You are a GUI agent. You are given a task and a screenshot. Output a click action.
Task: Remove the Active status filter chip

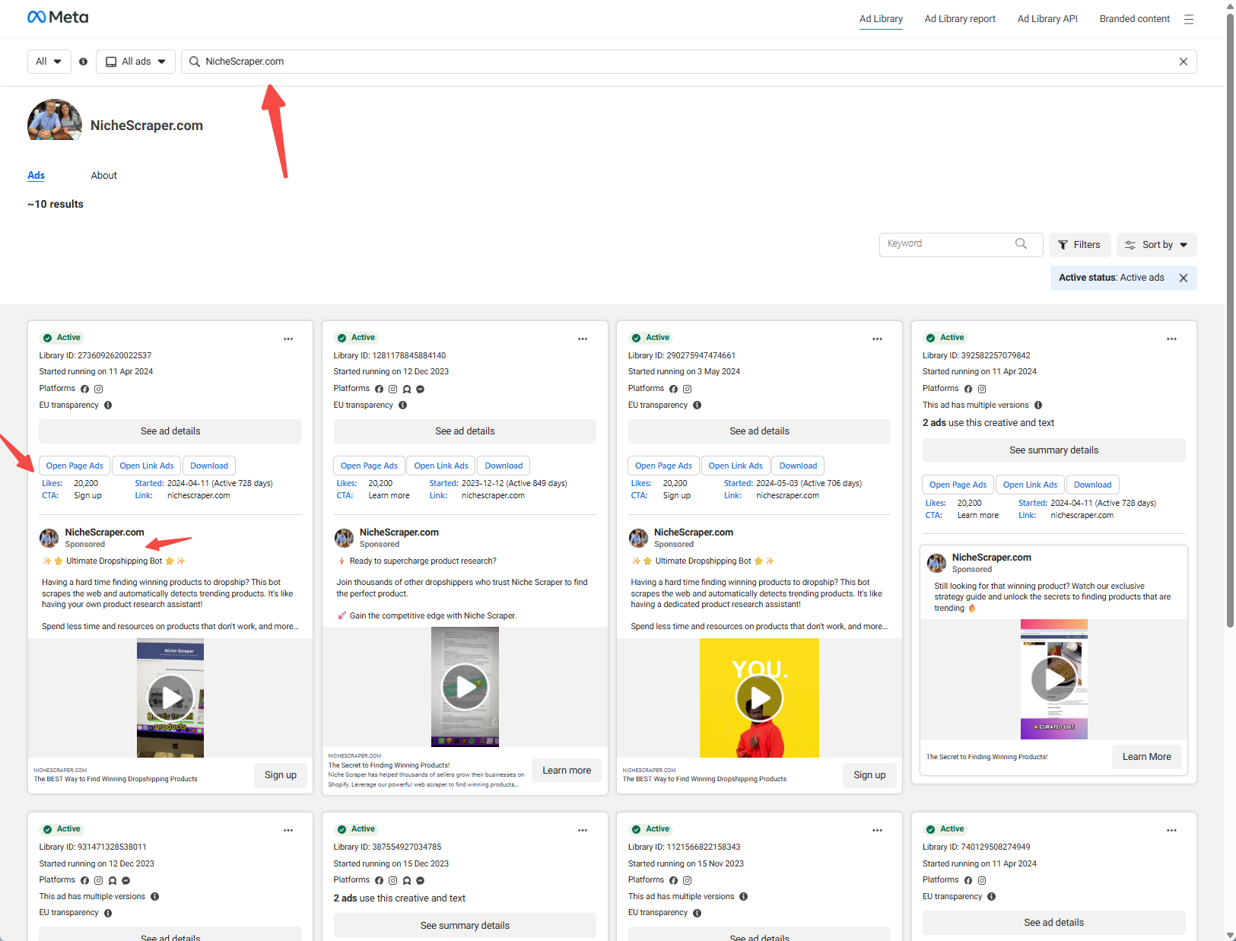click(1184, 278)
